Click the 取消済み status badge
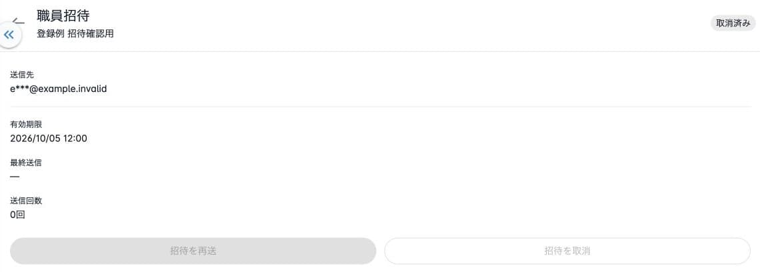Image resolution: width=760 pixels, height=272 pixels. tap(733, 23)
